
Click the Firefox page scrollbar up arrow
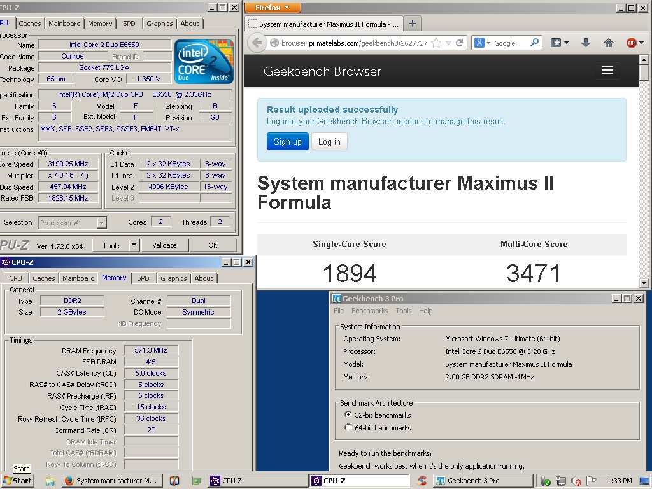[x=644, y=60]
